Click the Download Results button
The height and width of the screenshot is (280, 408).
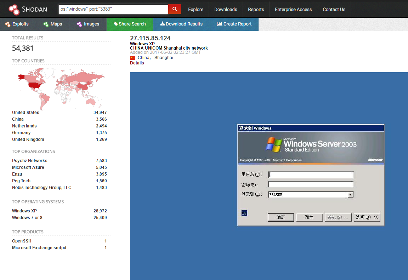[x=181, y=24]
